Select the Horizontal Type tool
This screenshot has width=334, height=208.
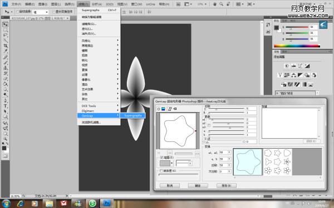pyautogui.click(x=6, y=106)
